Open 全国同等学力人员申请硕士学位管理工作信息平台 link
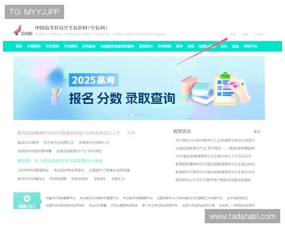The height and width of the screenshot is (228, 285). [190, 198]
